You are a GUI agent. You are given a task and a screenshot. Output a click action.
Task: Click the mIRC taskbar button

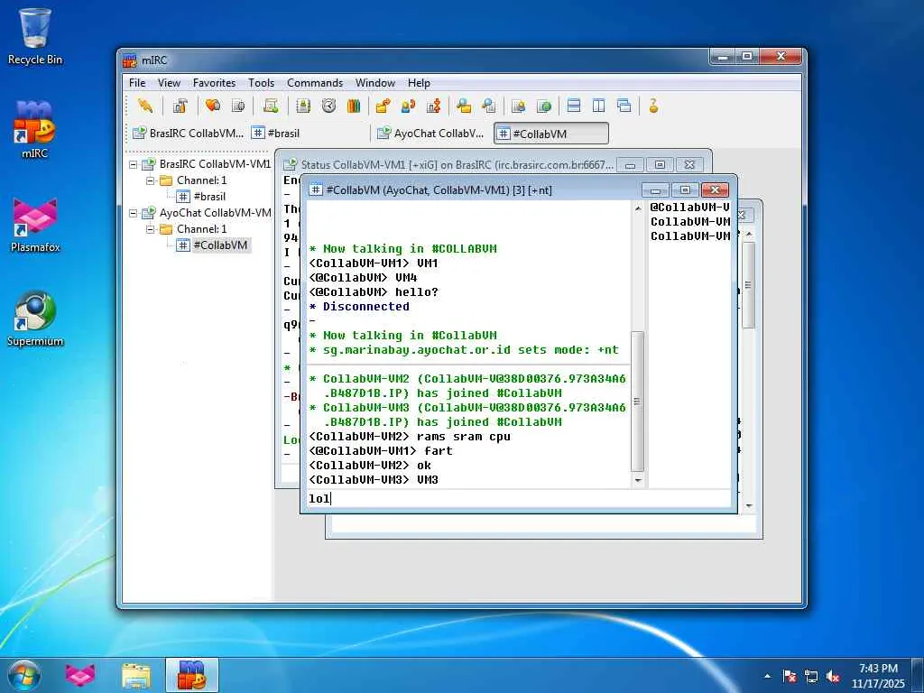(x=192, y=675)
